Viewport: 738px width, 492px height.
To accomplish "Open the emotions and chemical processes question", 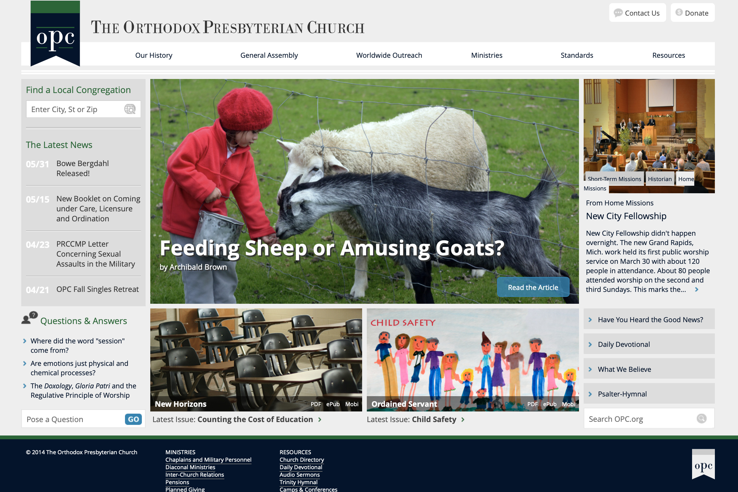I will [79, 368].
